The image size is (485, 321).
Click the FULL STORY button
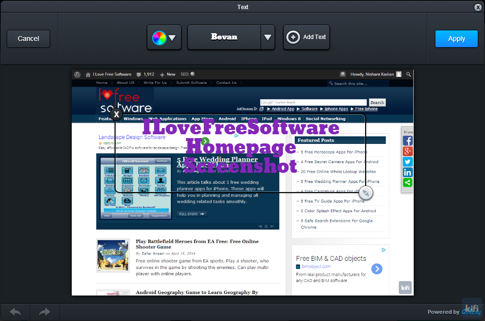(192, 214)
